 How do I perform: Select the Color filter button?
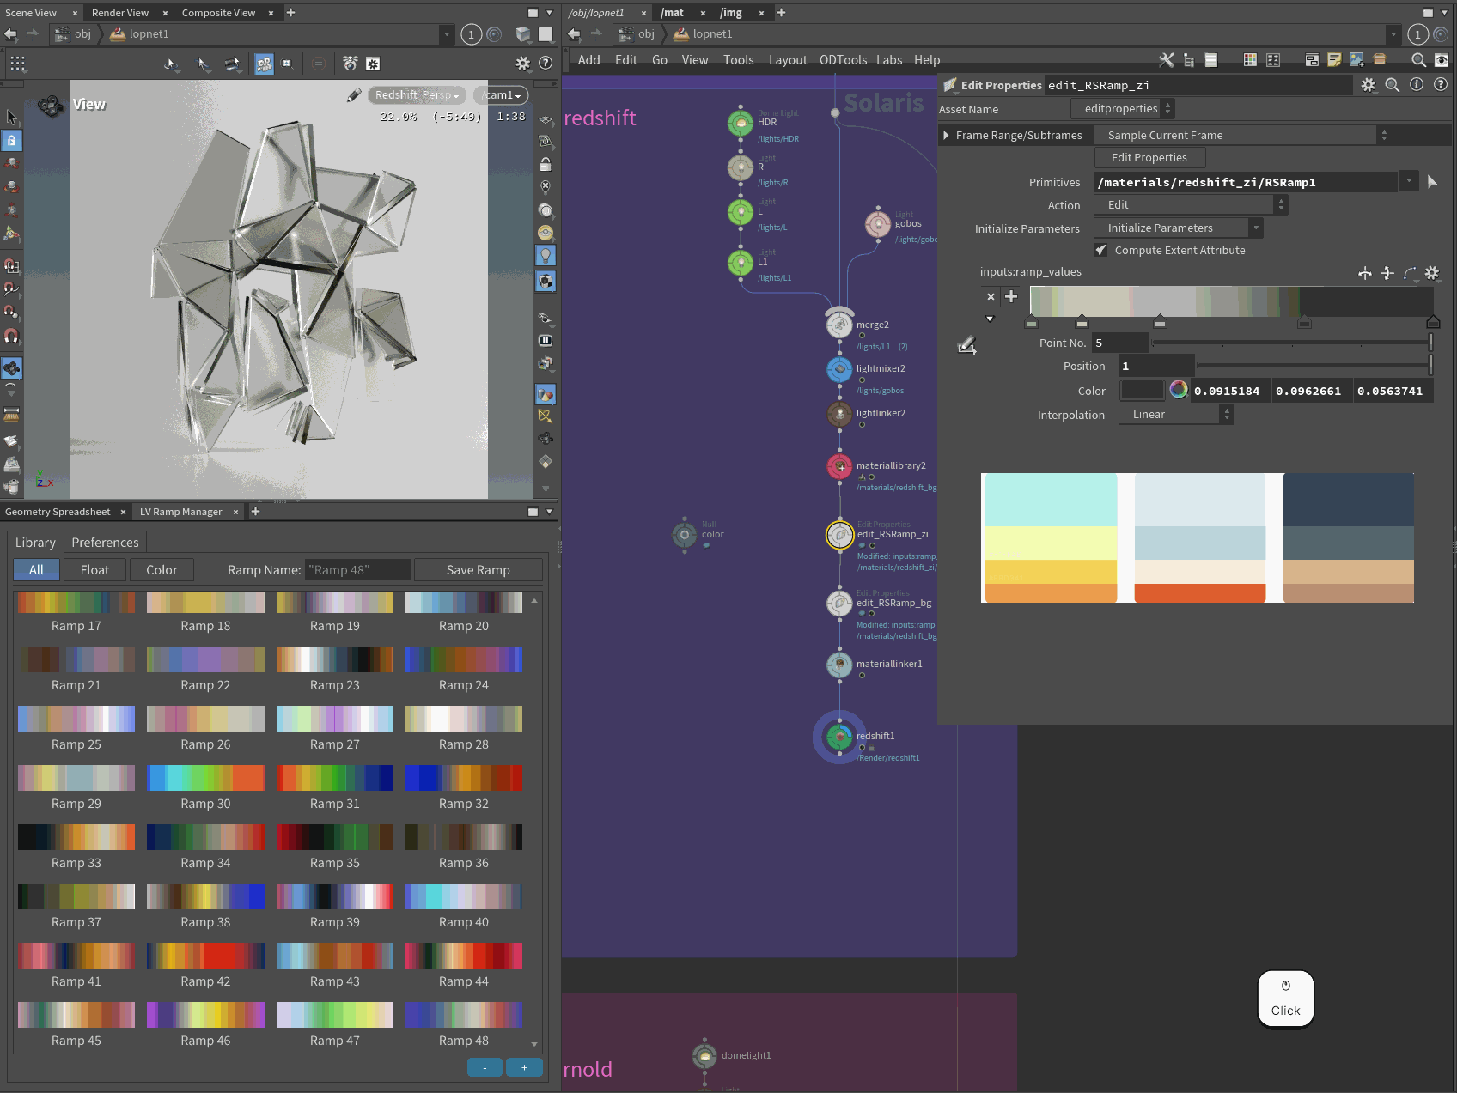[x=162, y=569]
